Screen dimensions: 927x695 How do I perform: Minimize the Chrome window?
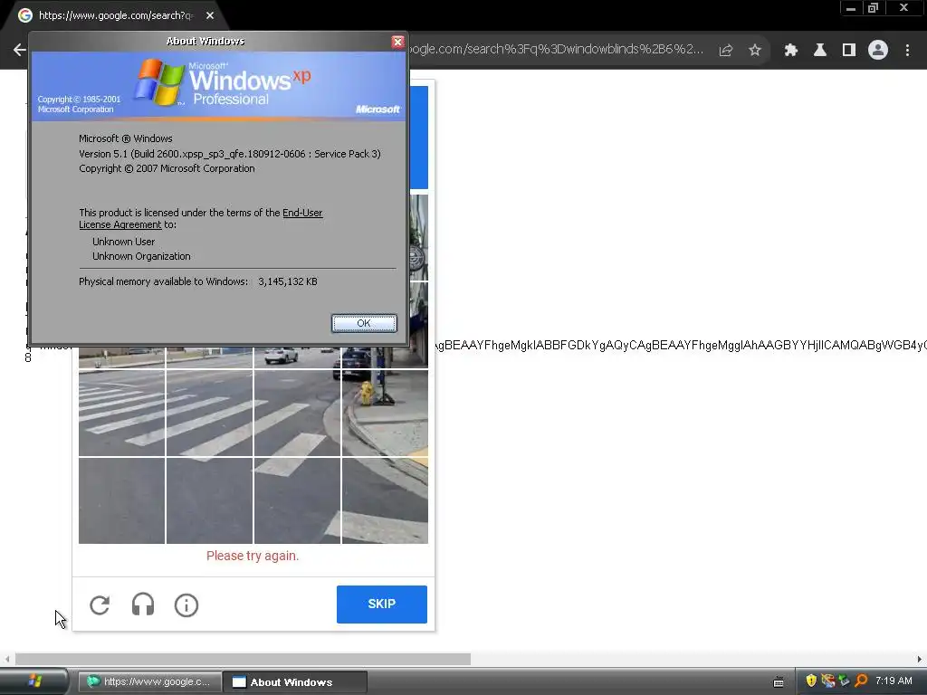pyautogui.click(x=851, y=8)
